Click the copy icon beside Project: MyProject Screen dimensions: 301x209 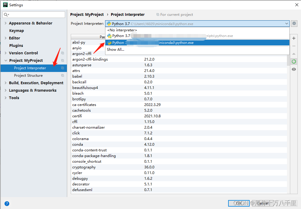pyautogui.click(x=62, y=60)
